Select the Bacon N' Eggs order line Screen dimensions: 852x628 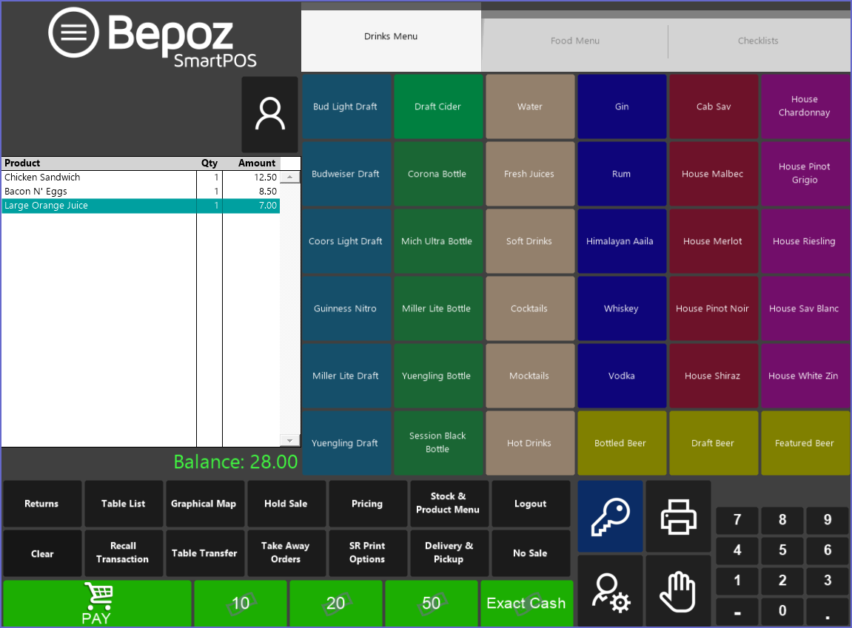[100, 192]
